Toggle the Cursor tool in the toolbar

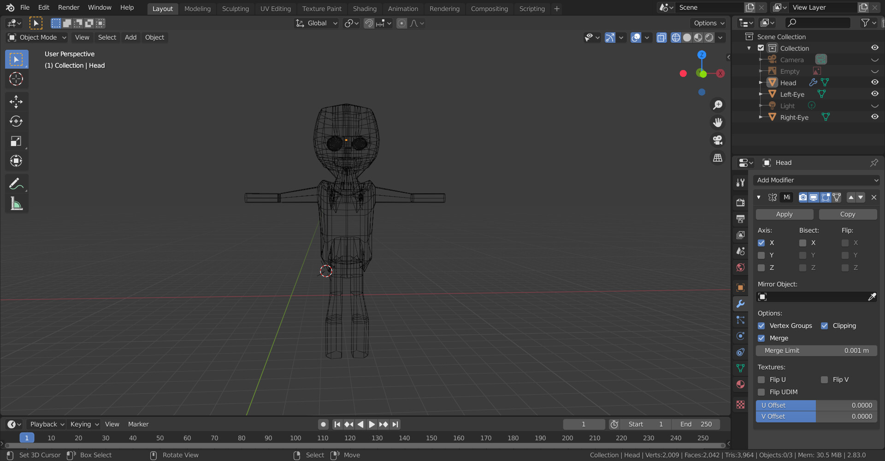16,79
